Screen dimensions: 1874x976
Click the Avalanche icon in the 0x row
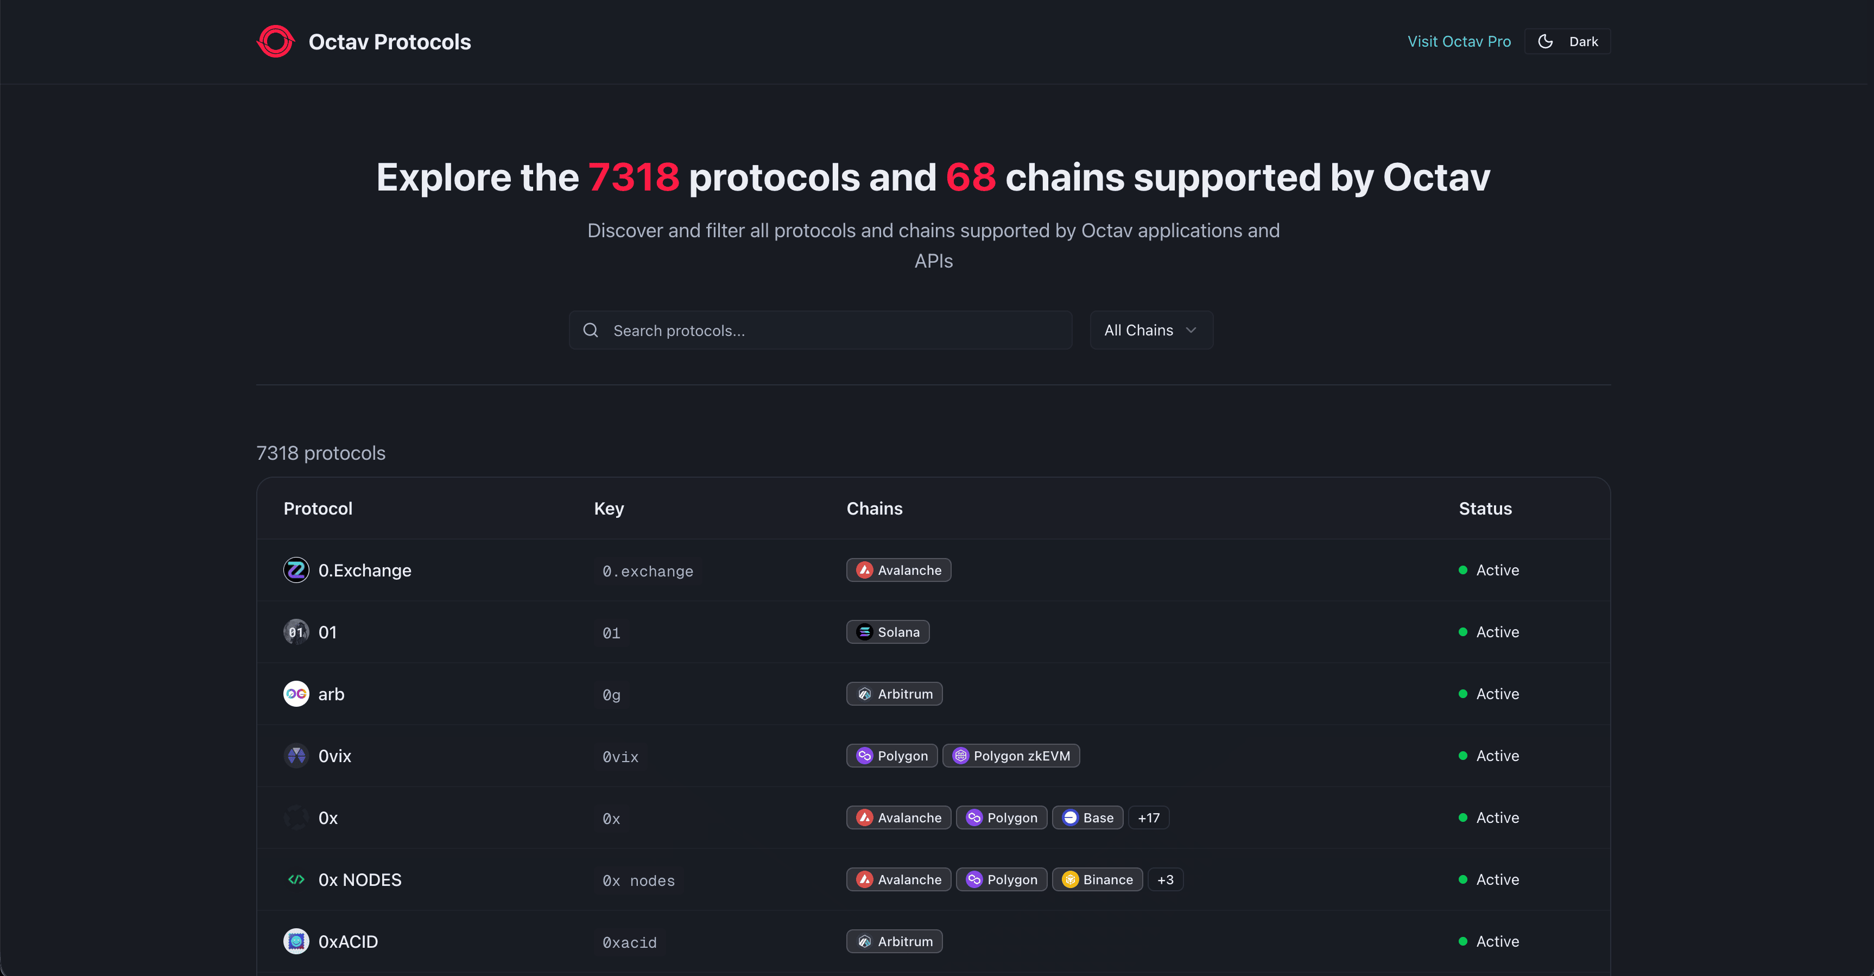[x=864, y=817]
